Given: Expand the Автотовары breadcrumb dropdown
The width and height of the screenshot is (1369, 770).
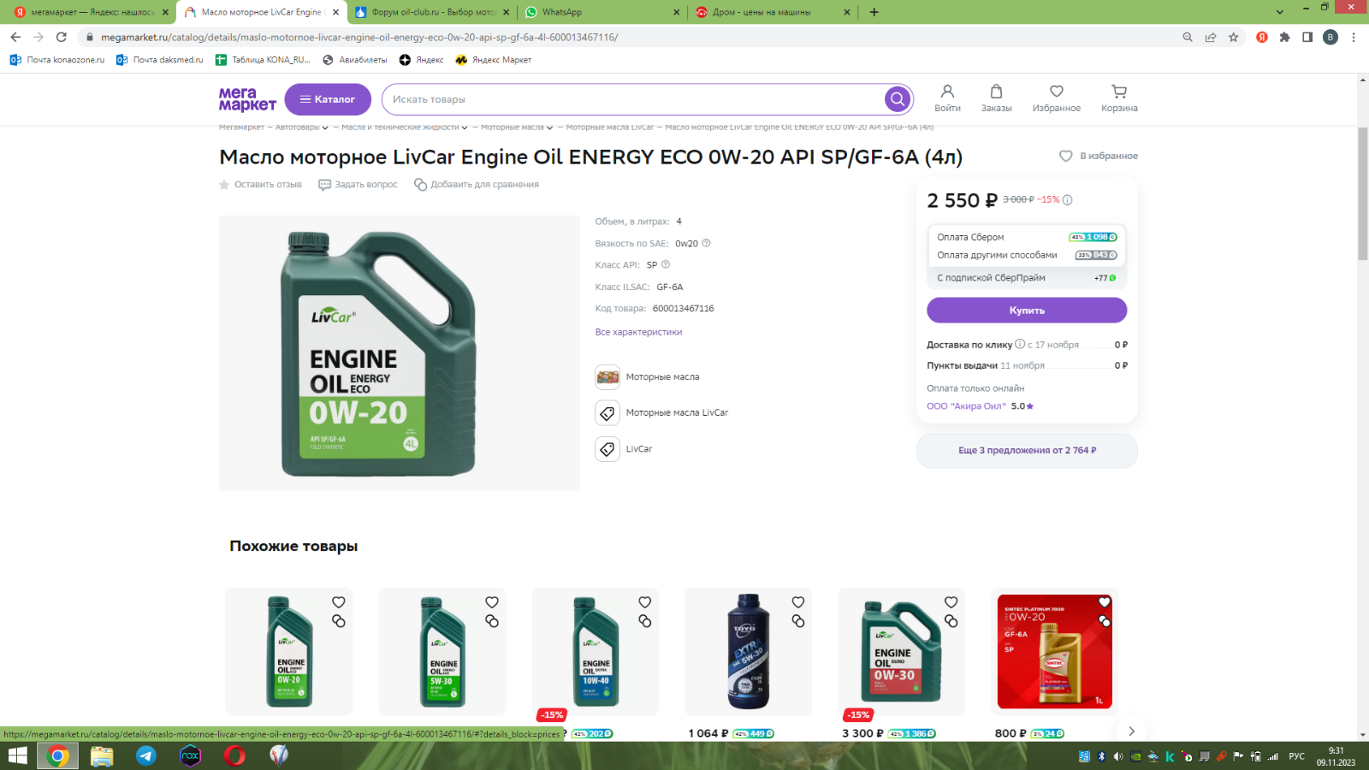Looking at the screenshot, I should tap(325, 127).
